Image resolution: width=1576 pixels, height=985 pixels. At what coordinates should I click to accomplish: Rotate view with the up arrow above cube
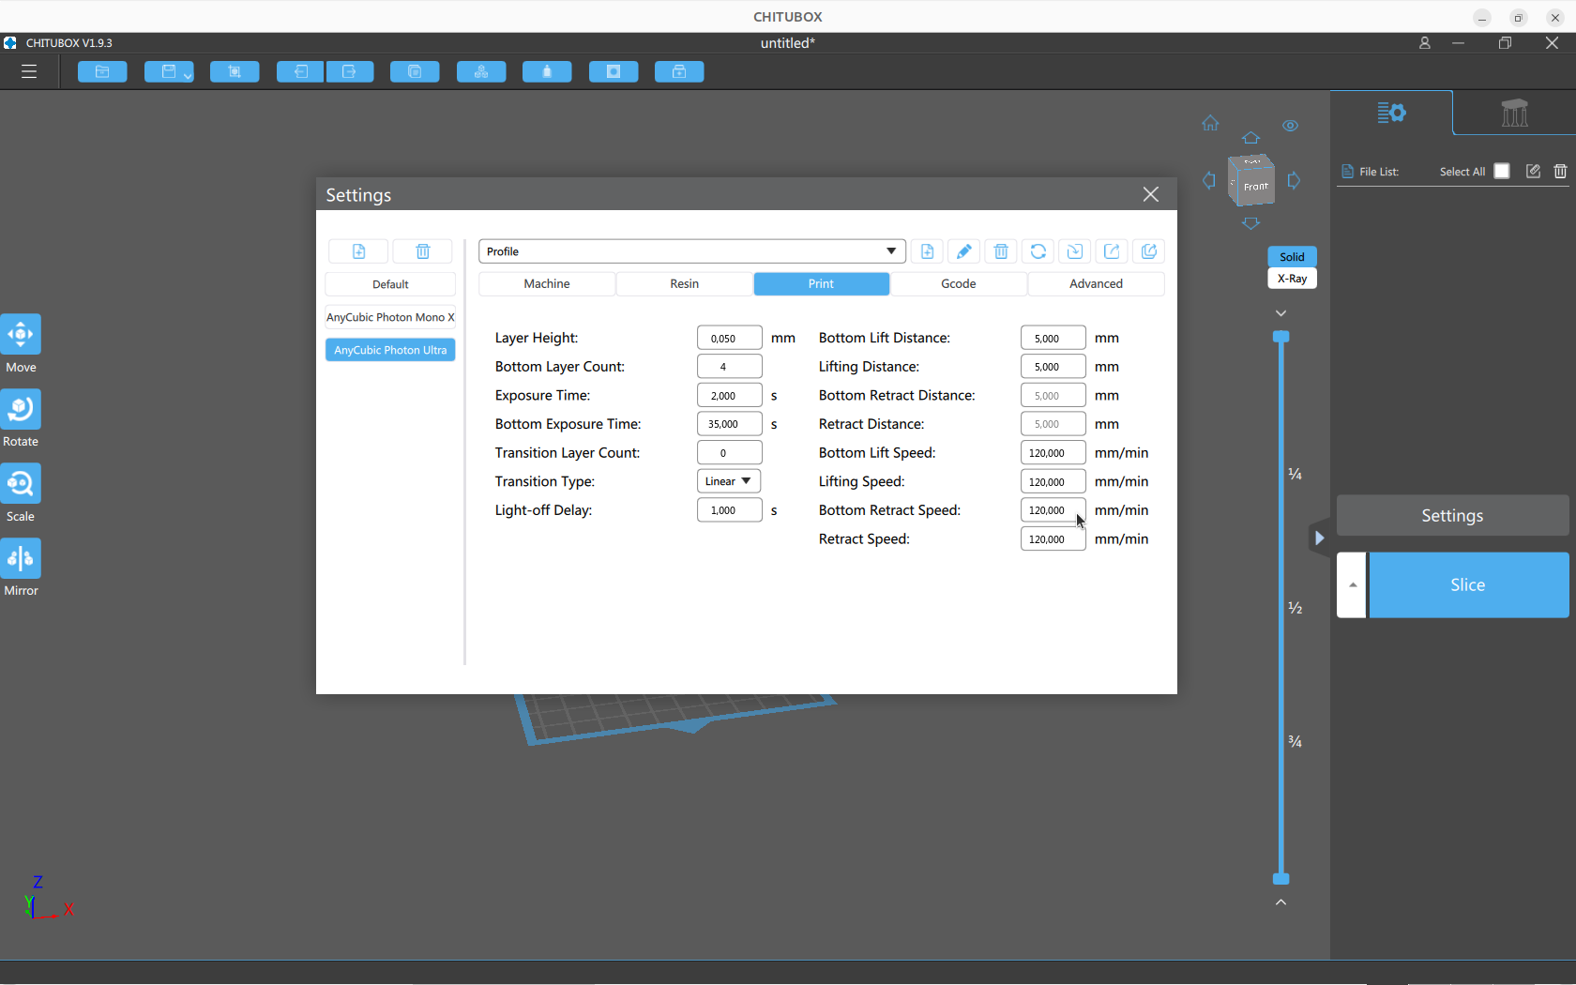tap(1250, 138)
